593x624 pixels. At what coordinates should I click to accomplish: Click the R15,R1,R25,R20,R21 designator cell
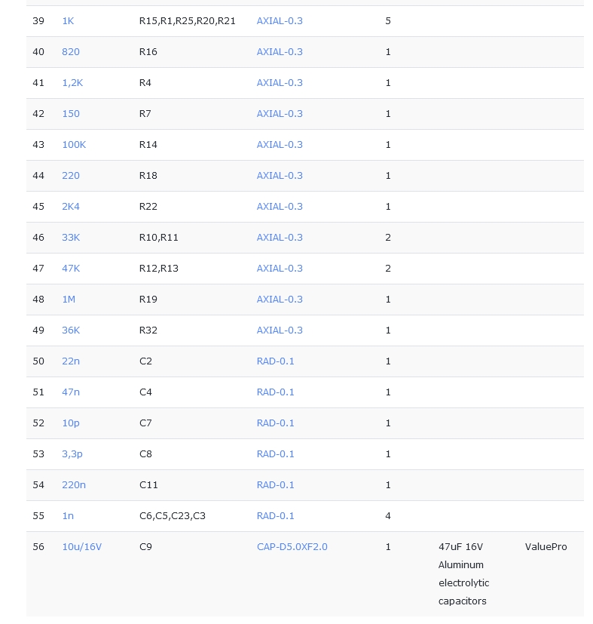coord(188,21)
